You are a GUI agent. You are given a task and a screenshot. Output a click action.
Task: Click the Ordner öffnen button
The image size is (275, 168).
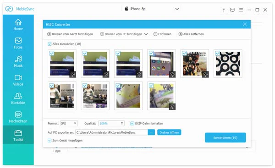169,132
